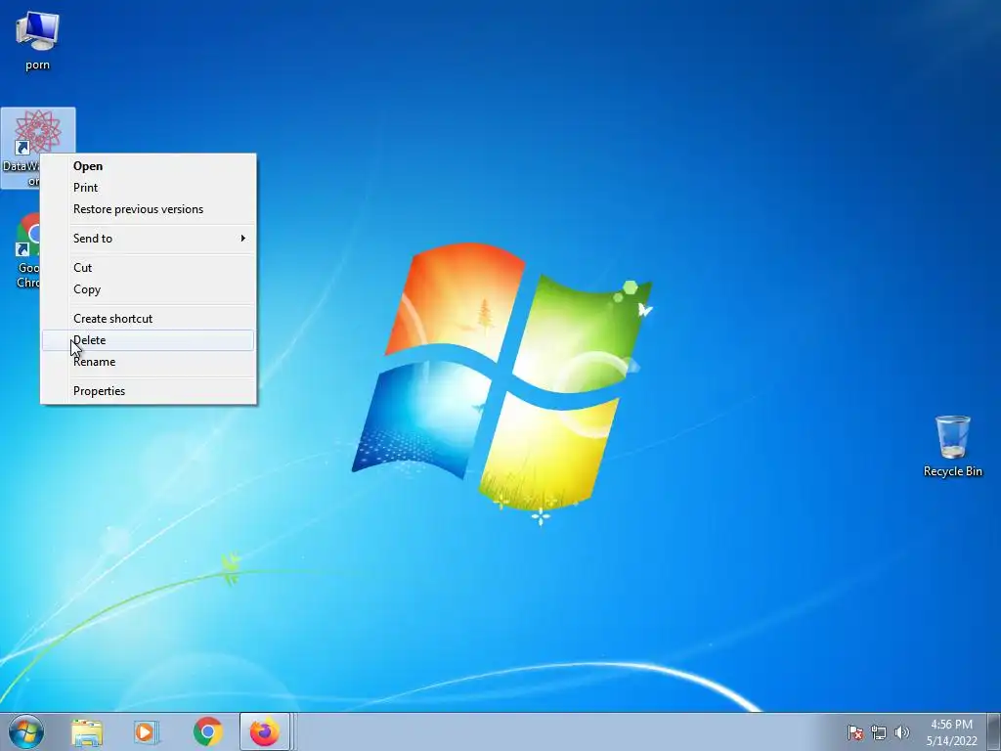Click Show desktop strip at taskbar end
1001x751 pixels.
tap(994, 731)
